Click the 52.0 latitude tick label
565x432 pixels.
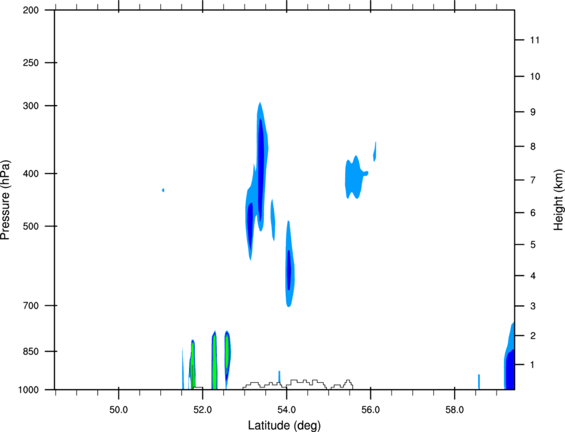point(203,410)
